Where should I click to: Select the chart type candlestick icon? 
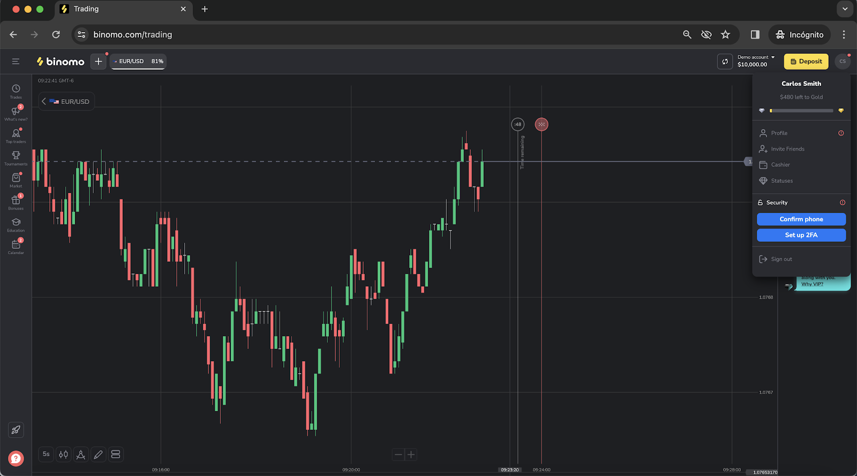point(63,455)
